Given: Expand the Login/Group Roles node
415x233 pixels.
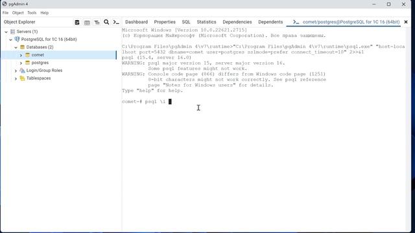Looking at the screenshot, I should pos(16,71).
